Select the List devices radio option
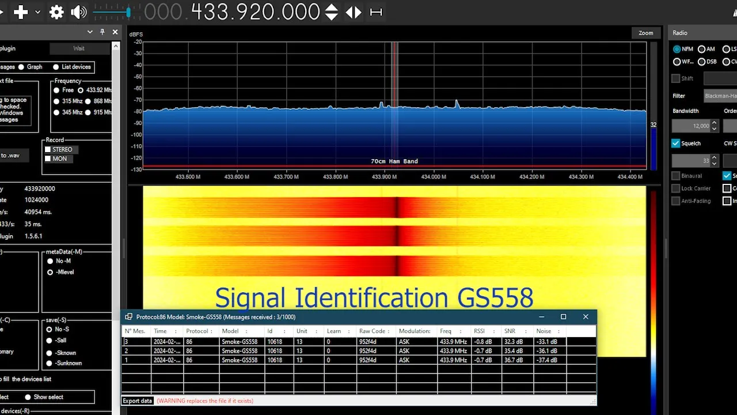This screenshot has width=737, height=415. 56,67
